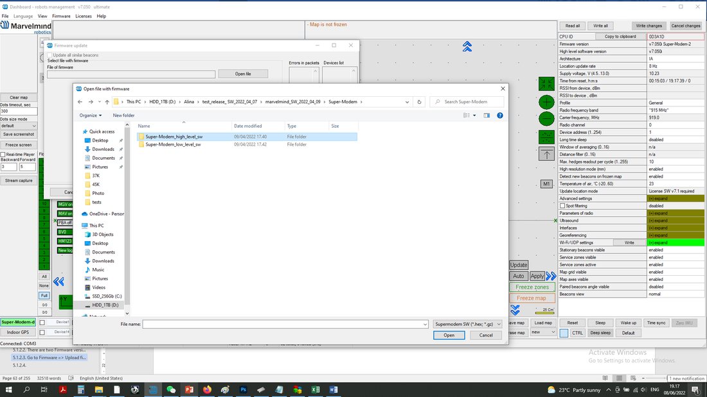
Task: Toggle the Spot filtering checkbox
Action: (x=562, y=206)
